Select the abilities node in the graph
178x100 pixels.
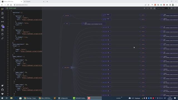[67, 16]
